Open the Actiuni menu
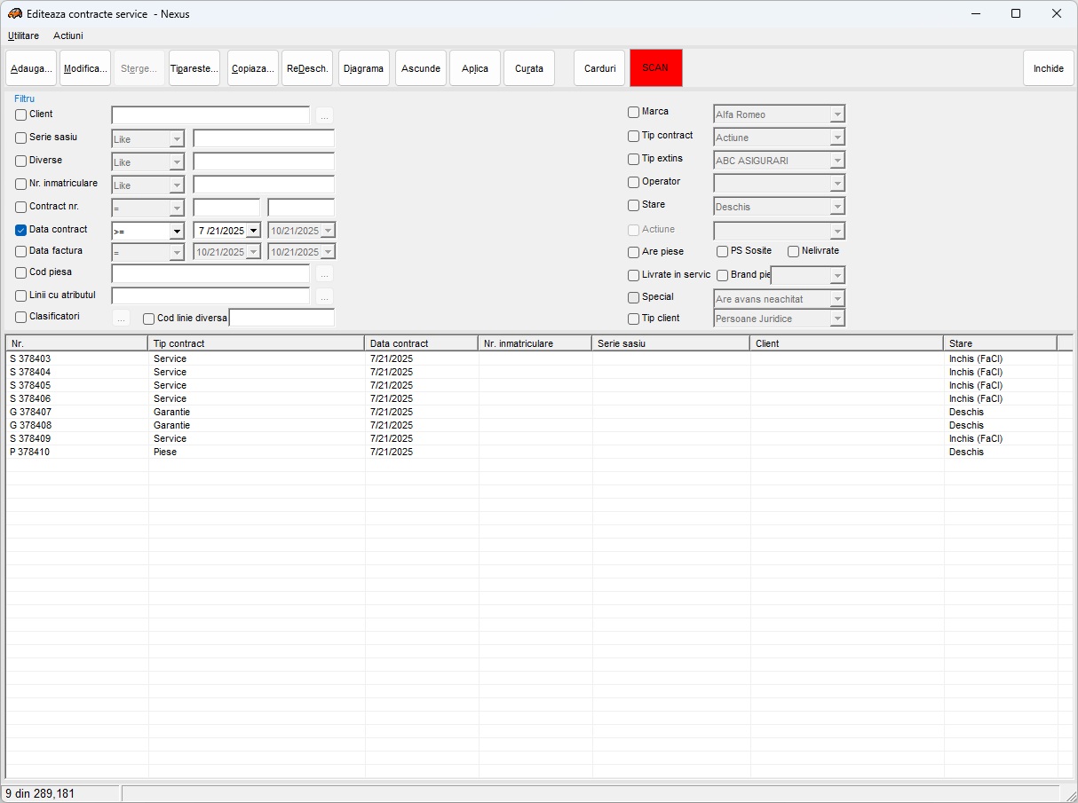Image resolution: width=1078 pixels, height=803 pixels. pos(68,35)
